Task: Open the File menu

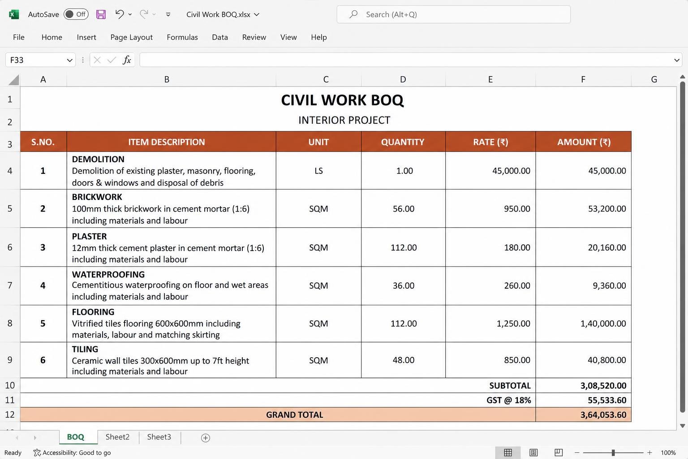Action: tap(19, 37)
